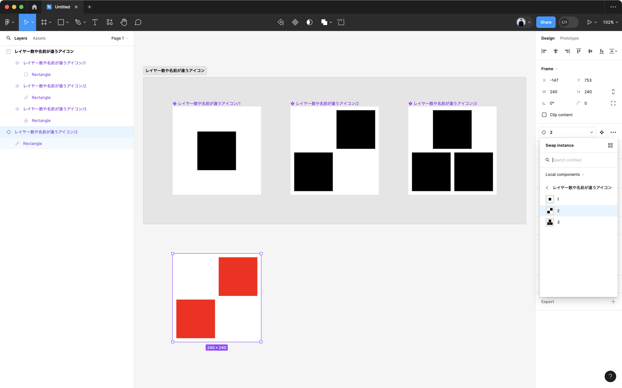
Task: Select the Pen tool
Action: pyautogui.click(x=78, y=22)
